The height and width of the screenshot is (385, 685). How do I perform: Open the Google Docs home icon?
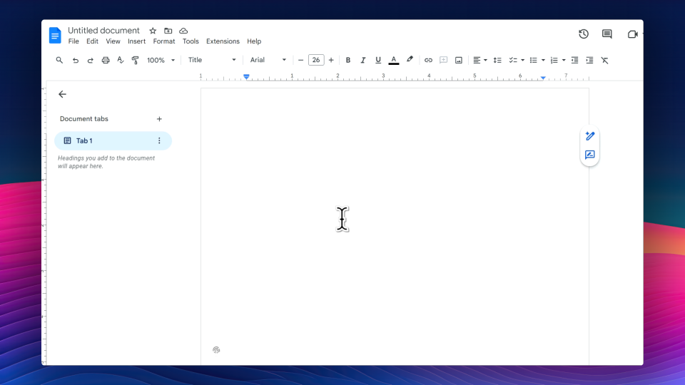(x=55, y=36)
